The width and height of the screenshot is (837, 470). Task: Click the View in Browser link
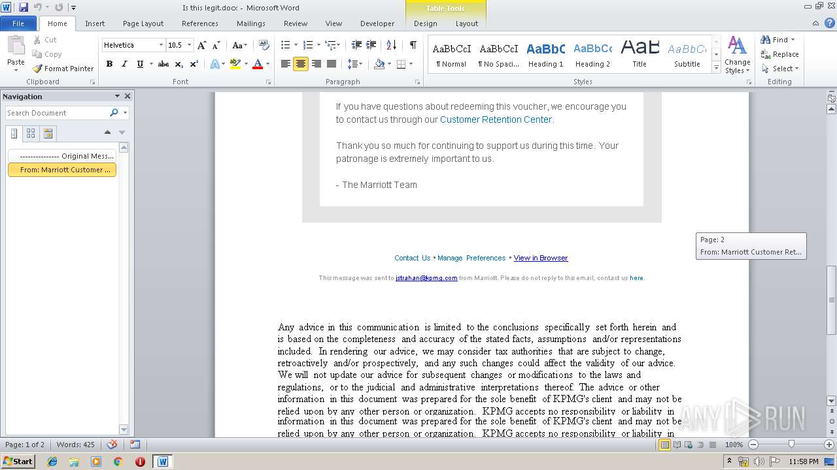(x=541, y=258)
